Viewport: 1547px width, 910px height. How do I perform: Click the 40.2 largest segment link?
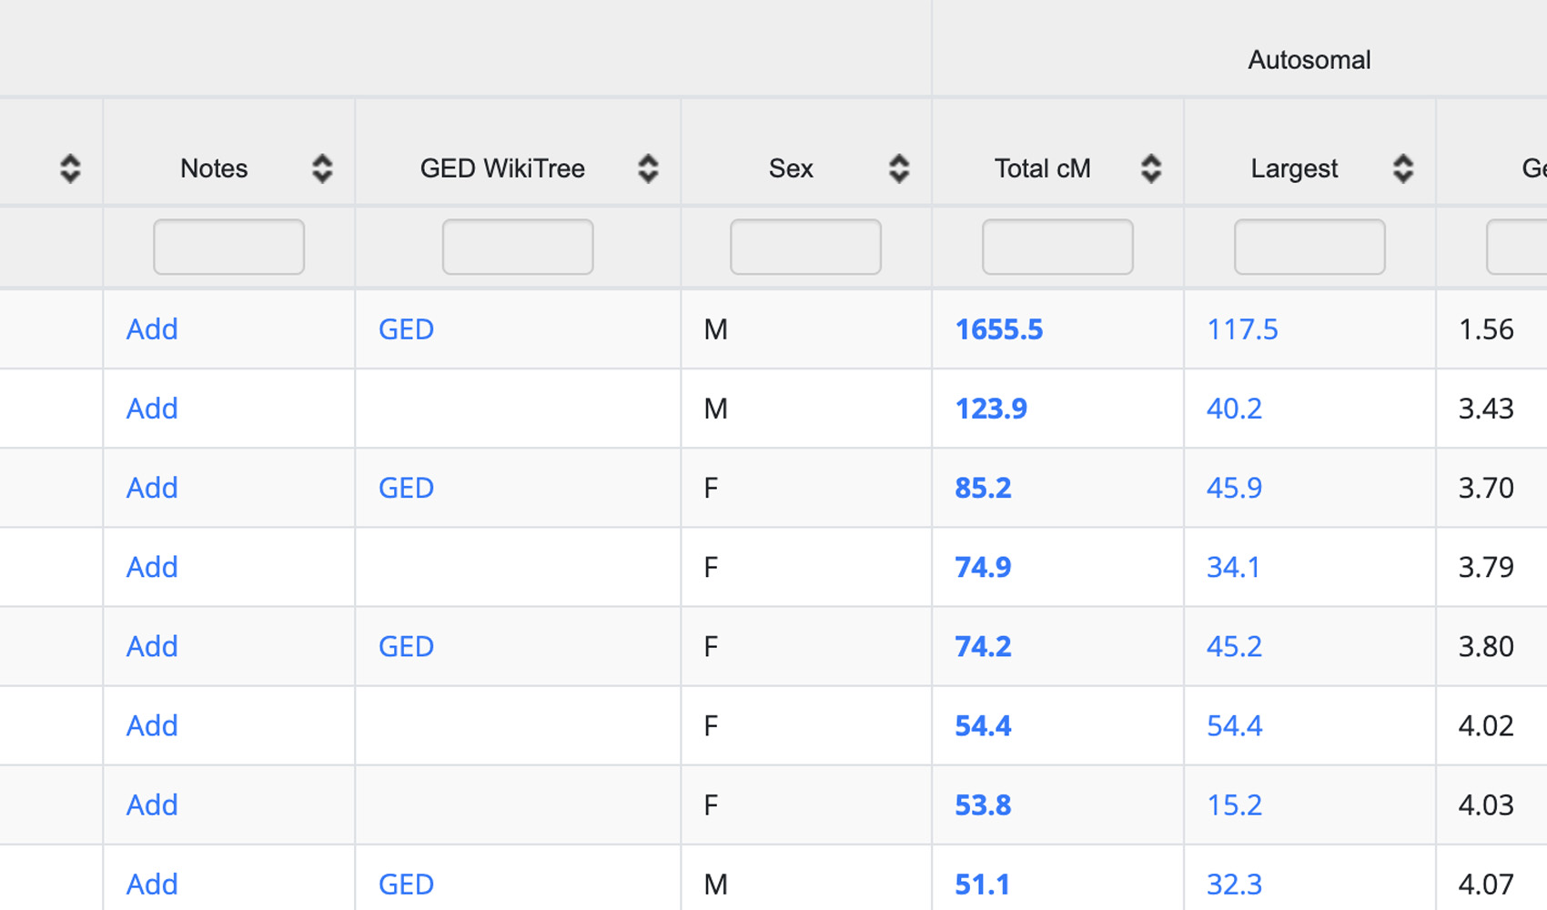pyautogui.click(x=1234, y=409)
